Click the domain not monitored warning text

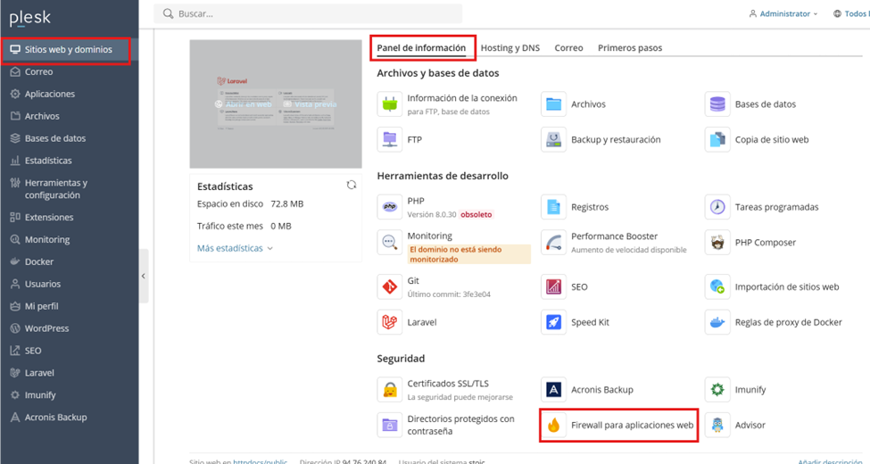468,254
